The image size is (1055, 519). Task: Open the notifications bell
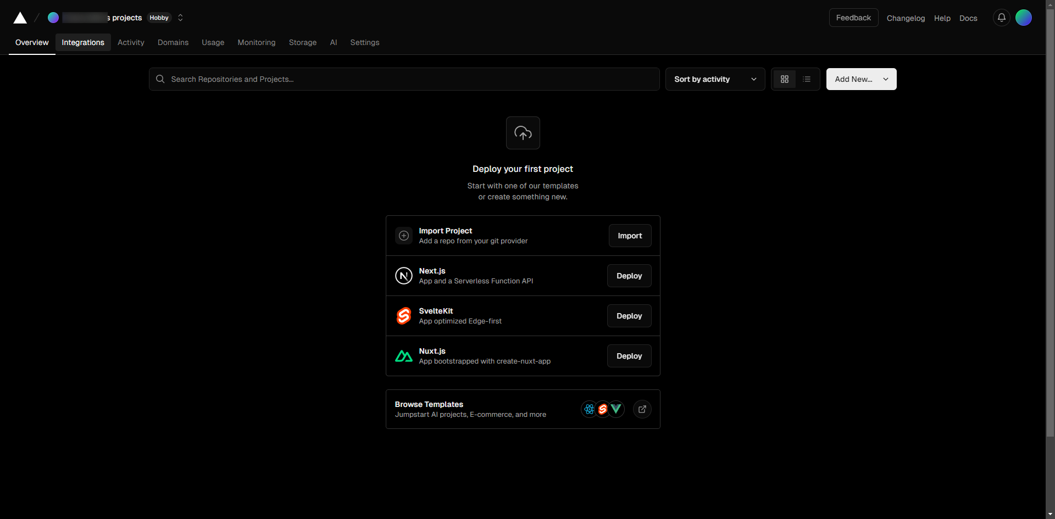(1002, 18)
